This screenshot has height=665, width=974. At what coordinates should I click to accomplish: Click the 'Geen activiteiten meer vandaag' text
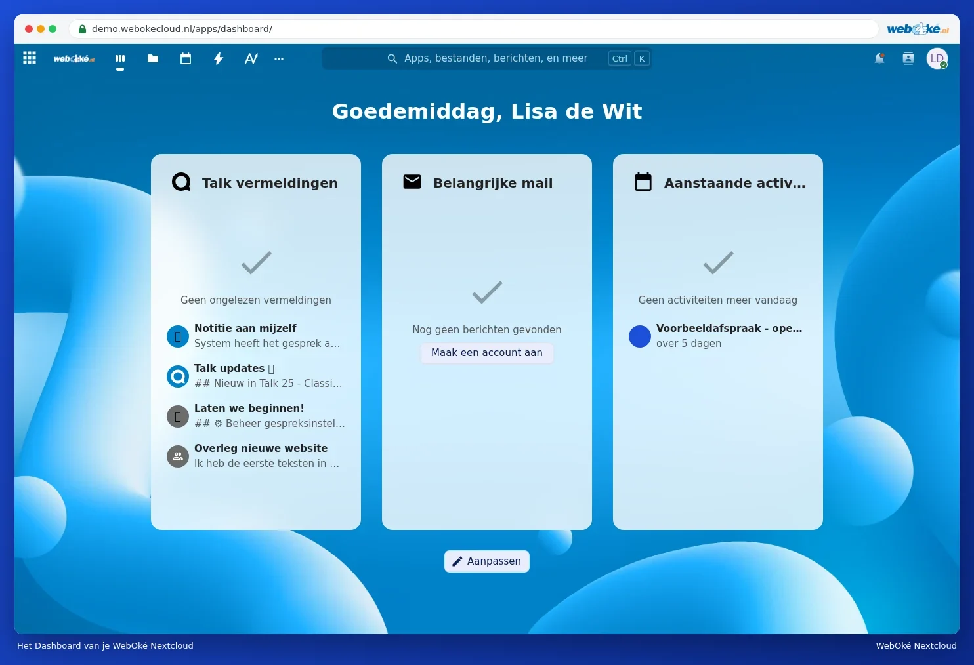(718, 300)
